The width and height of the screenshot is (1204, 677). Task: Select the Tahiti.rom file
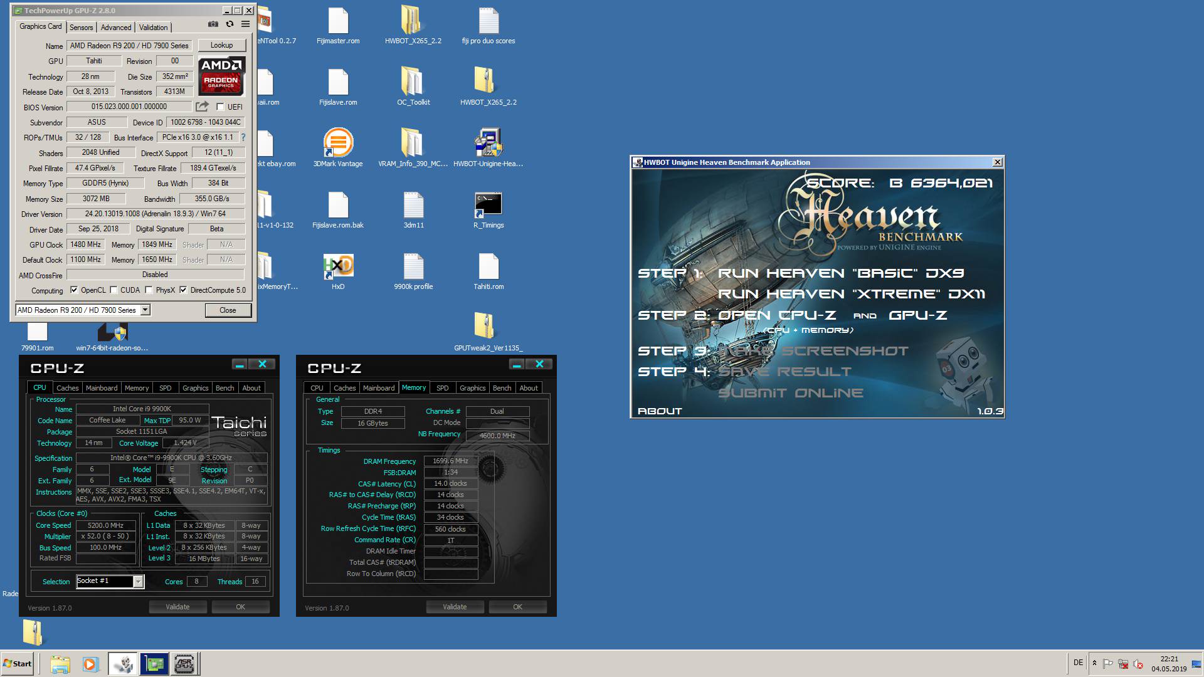pyautogui.click(x=488, y=271)
